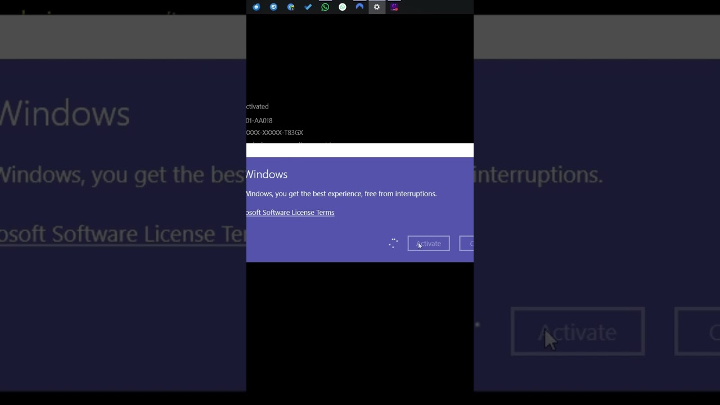This screenshot has height=405, width=720.
Task: Select the product ID text ending AA018
Action: pos(259,120)
